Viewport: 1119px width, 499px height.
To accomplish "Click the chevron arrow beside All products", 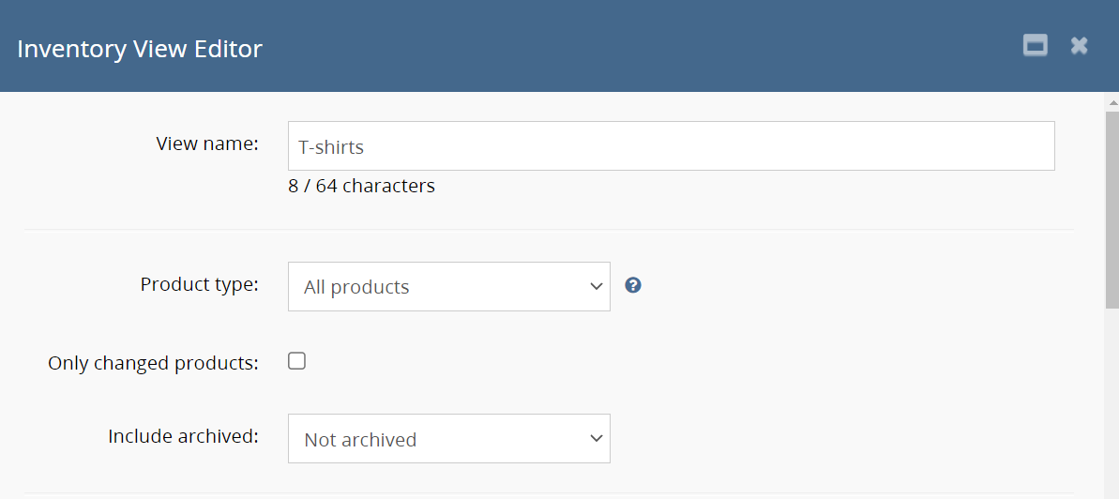I will pyautogui.click(x=596, y=286).
